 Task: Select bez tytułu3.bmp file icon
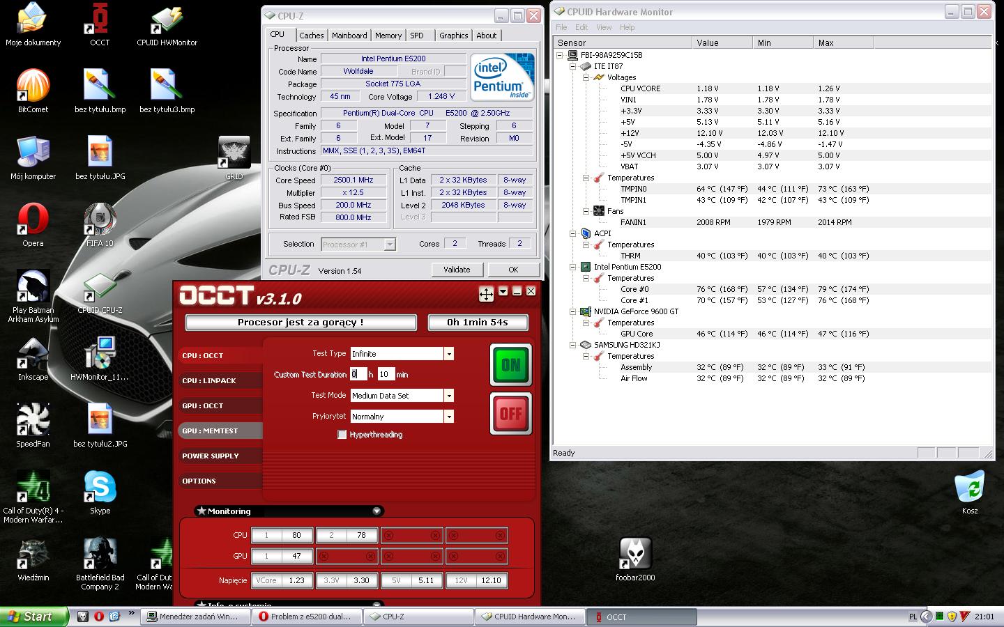[x=167, y=91]
